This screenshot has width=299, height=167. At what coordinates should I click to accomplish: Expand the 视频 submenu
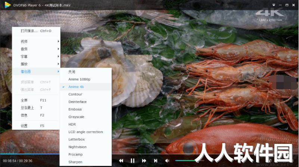point(36,41)
